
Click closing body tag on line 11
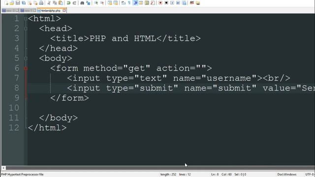point(59,118)
